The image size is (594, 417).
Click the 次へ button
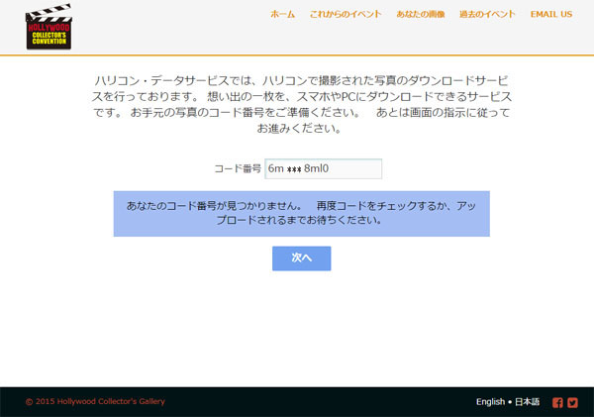(x=302, y=259)
